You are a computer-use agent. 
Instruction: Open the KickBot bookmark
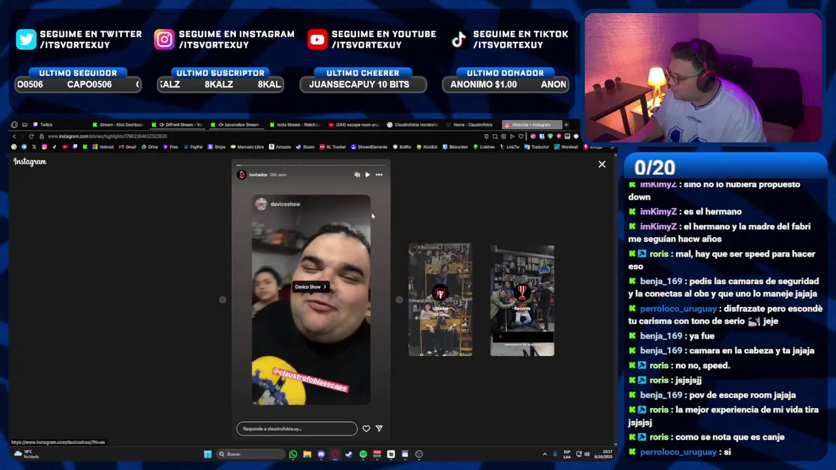point(427,147)
